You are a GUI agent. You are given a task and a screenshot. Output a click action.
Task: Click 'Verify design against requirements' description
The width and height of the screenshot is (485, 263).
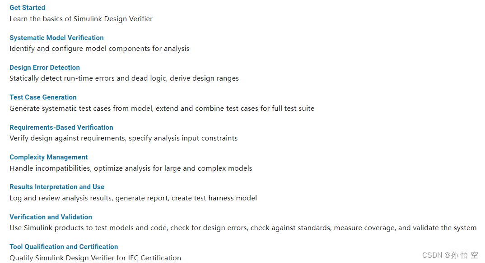tap(123, 138)
